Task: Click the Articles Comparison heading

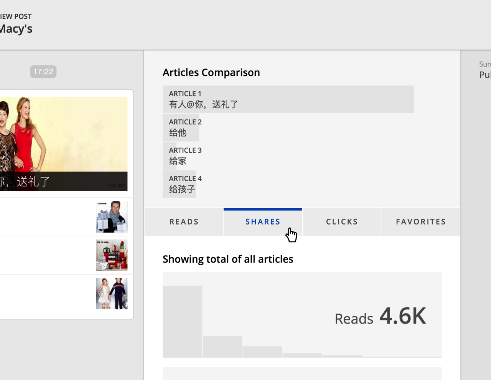Action: pyautogui.click(x=211, y=73)
